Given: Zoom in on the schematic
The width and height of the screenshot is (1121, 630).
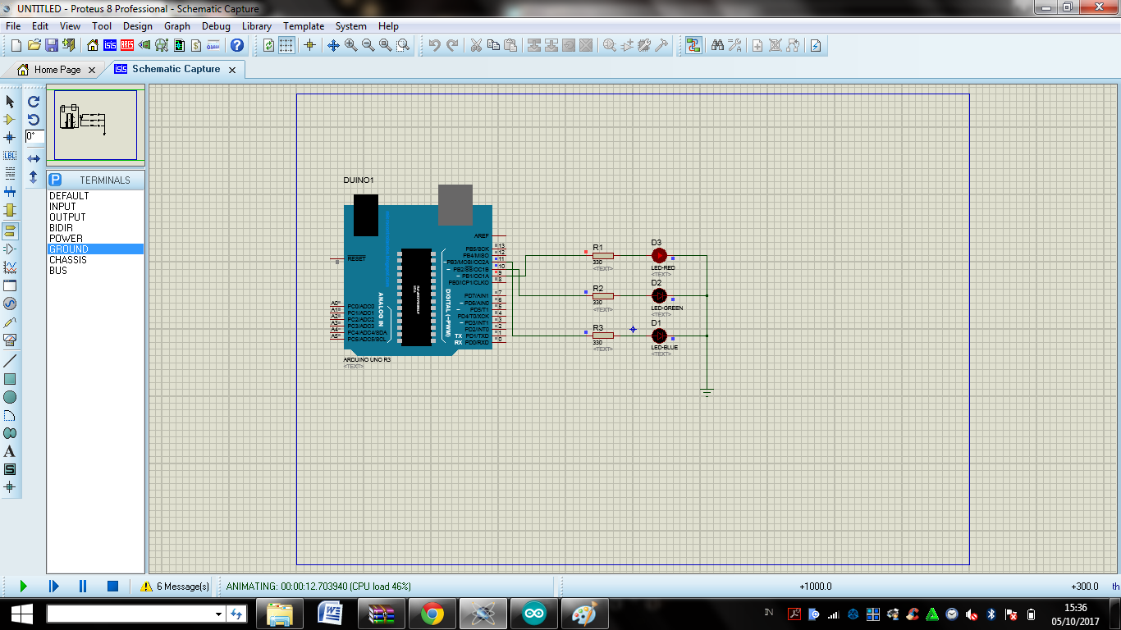Looking at the screenshot, I should point(350,46).
